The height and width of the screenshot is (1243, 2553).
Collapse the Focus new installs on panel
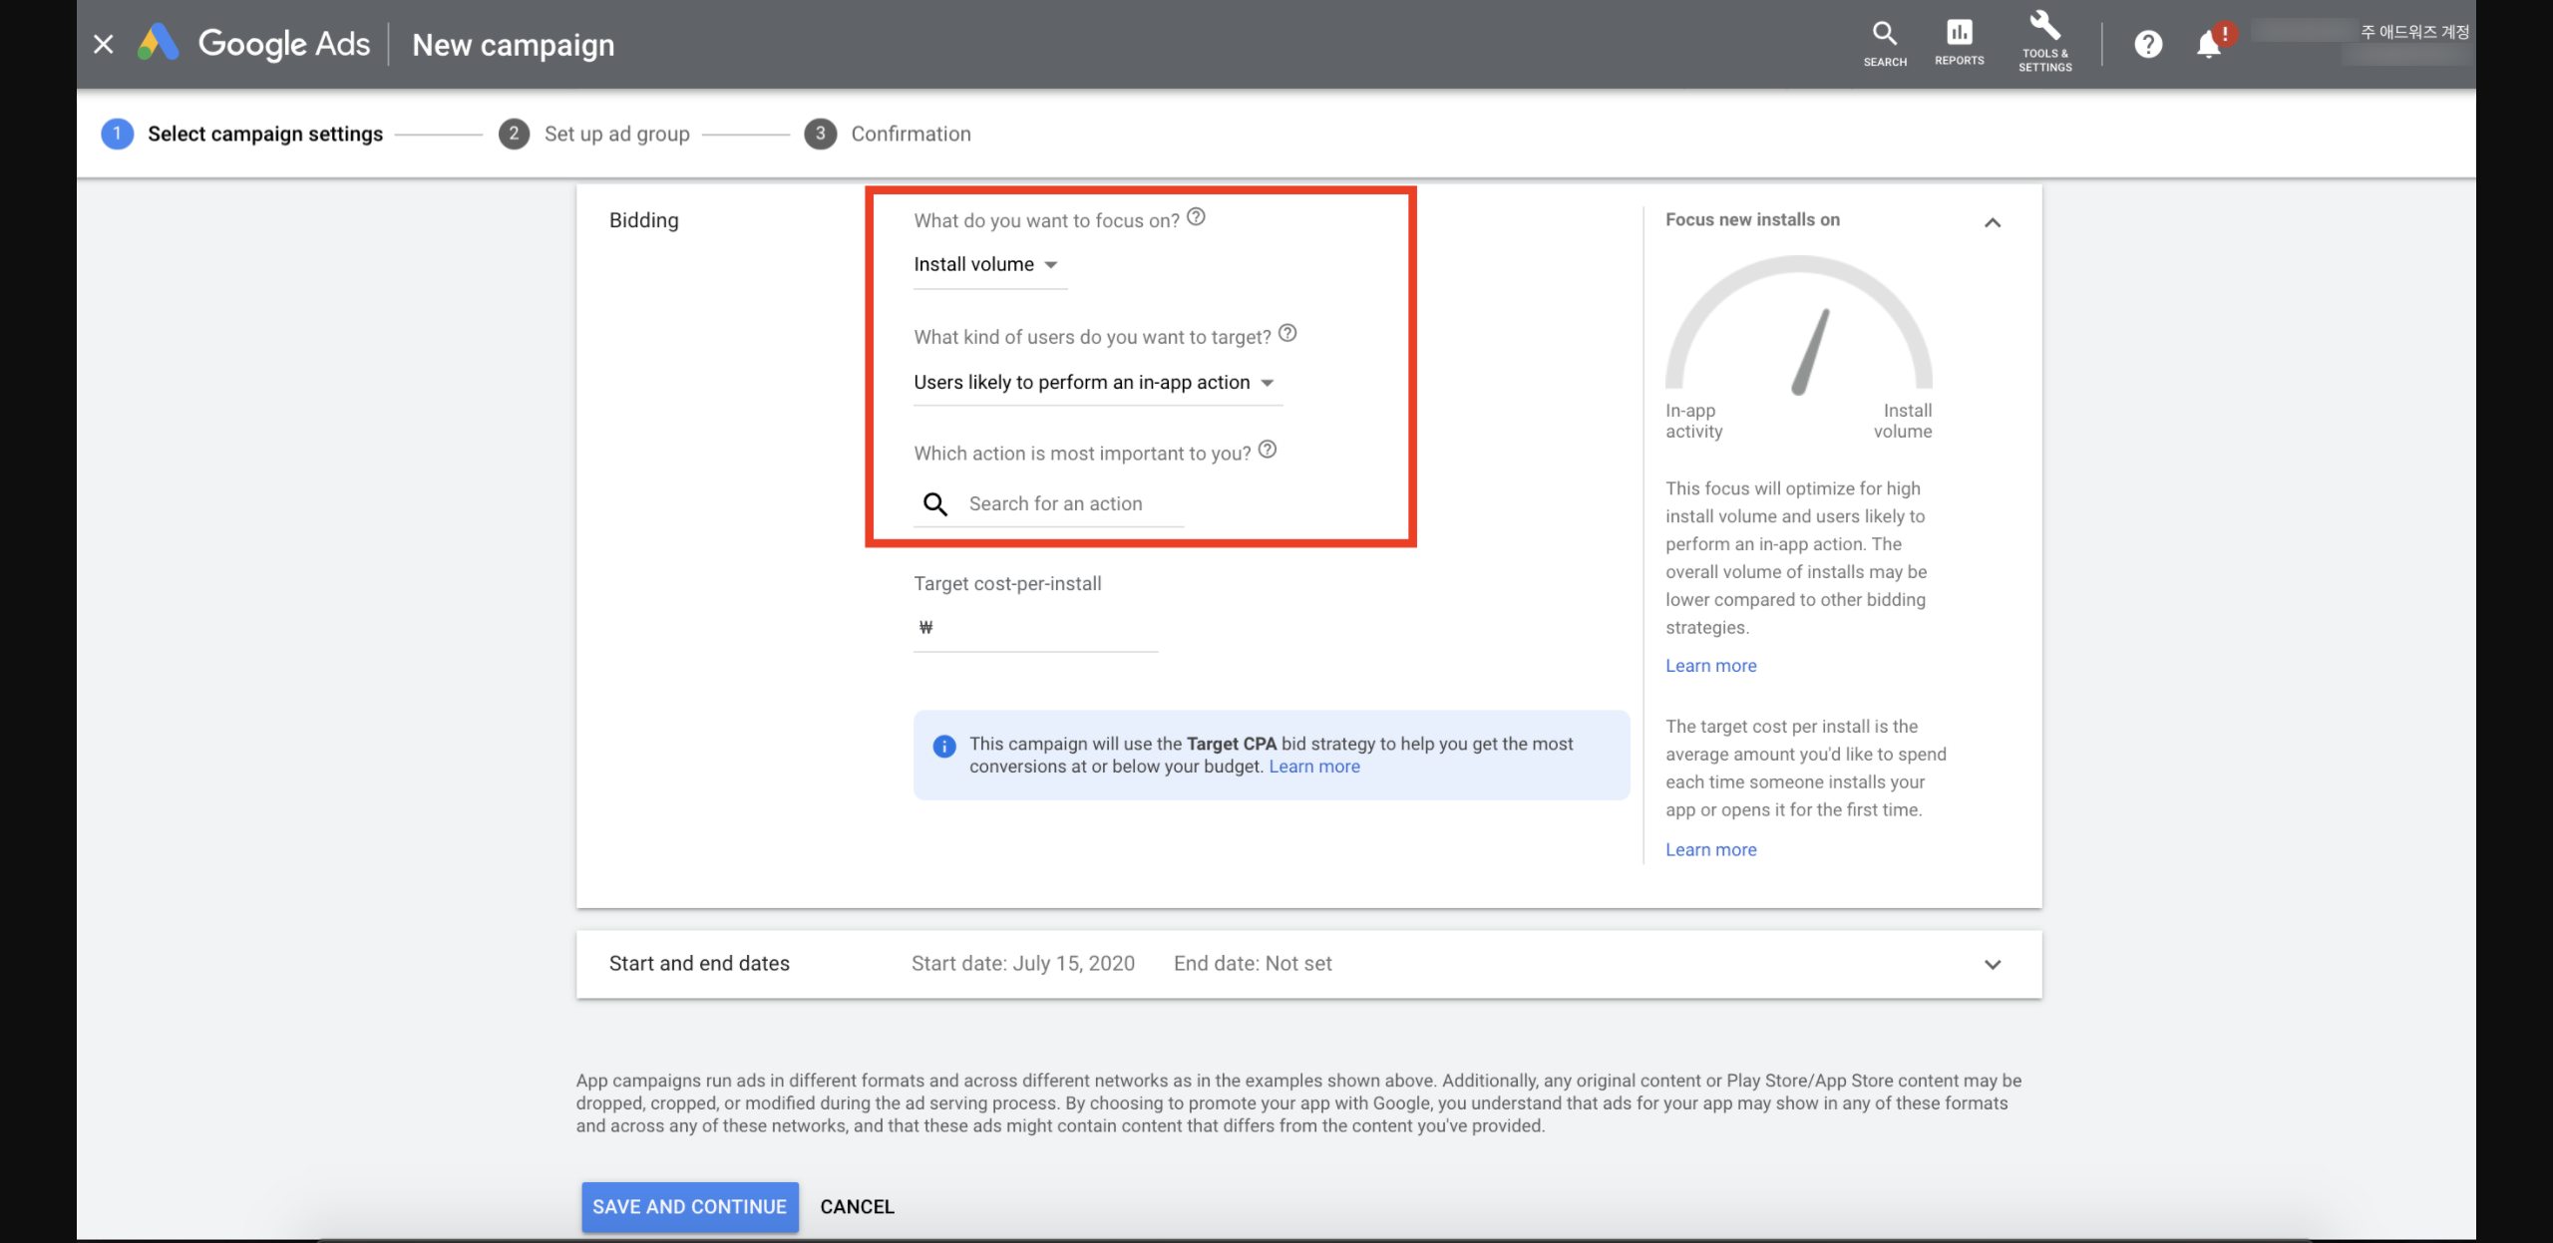(x=1993, y=223)
